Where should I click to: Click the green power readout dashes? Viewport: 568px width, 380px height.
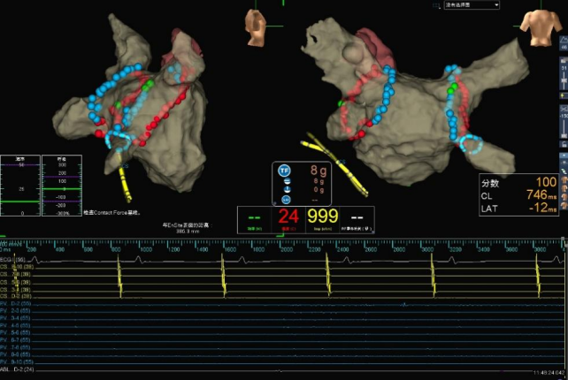click(x=254, y=218)
